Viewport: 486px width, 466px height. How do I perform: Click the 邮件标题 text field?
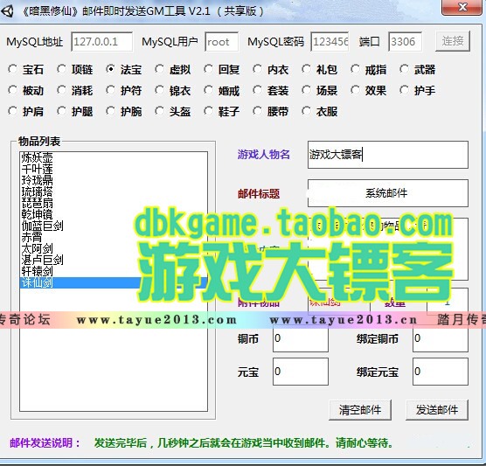388,193
